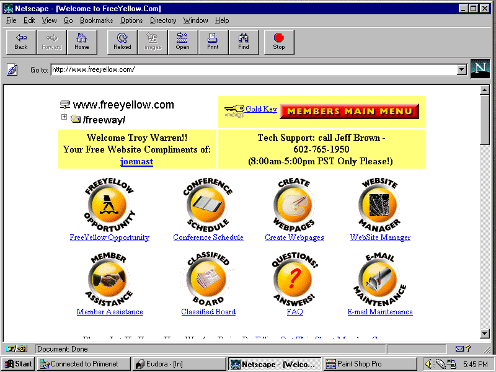This screenshot has width=496, height=372.
Task: Click the mail envelope icon in status bar
Action: coord(459,349)
